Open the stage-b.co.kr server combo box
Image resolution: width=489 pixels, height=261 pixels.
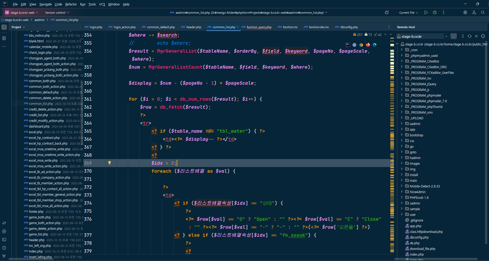pyautogui.click(x=422, y=36)
